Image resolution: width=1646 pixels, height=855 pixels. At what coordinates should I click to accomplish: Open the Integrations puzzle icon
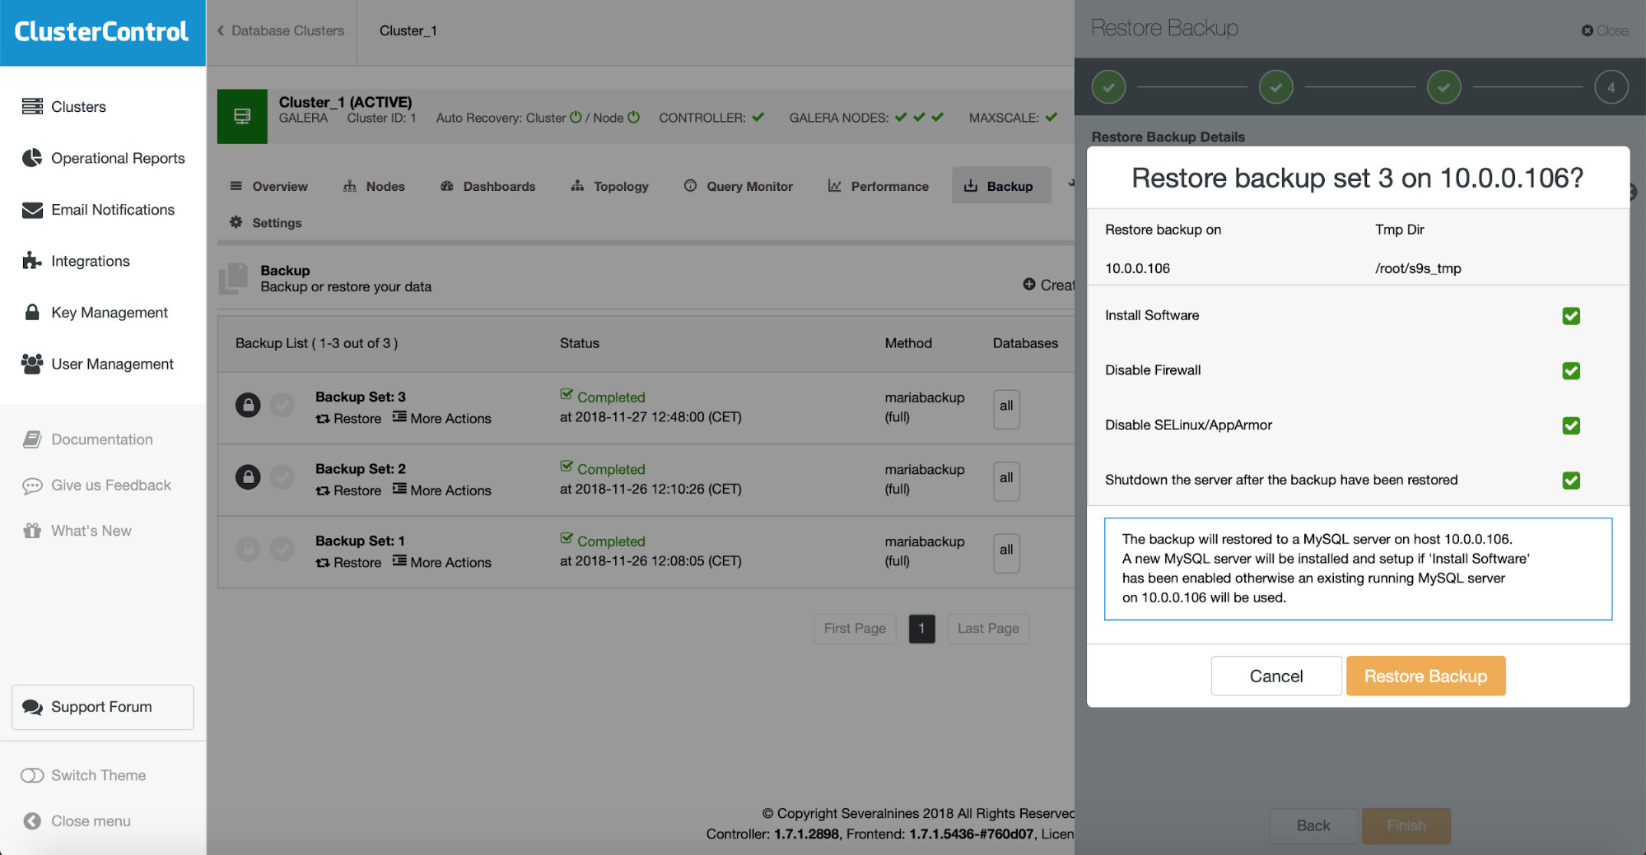pyautogui.click(x=32, y=261)
